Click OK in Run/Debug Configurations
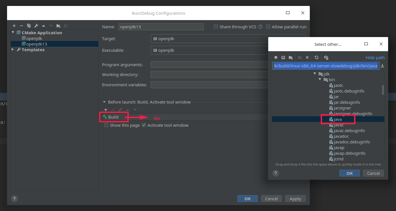The width and height of the screenshot is (396, 211). coord(248,199)
